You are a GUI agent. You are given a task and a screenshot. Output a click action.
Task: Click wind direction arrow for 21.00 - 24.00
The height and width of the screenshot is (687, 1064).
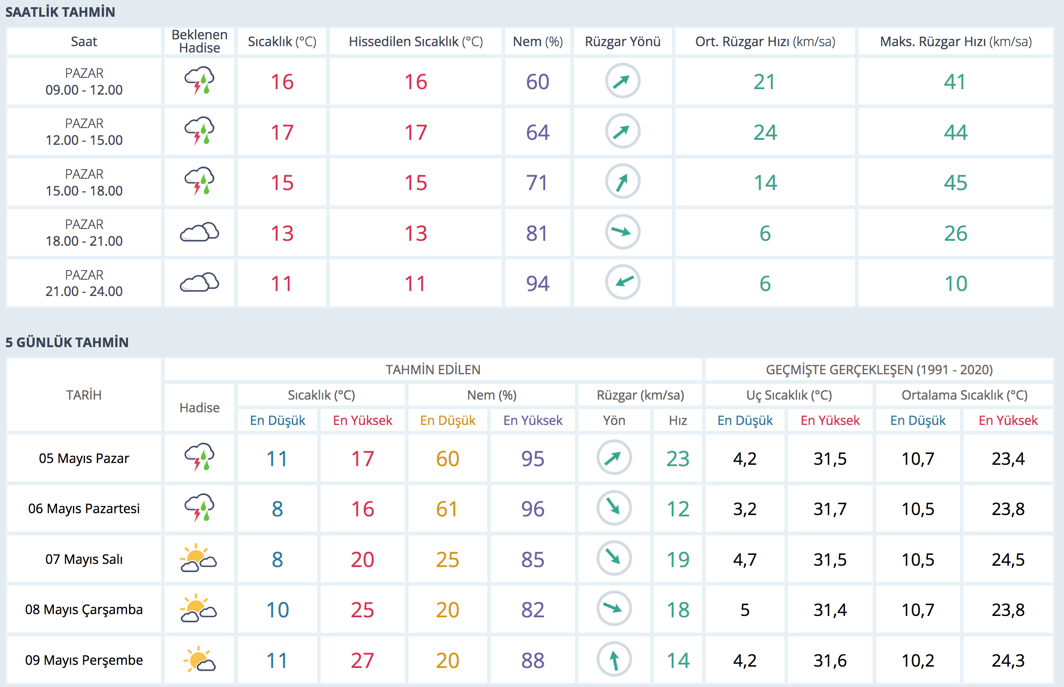[622, 282]
